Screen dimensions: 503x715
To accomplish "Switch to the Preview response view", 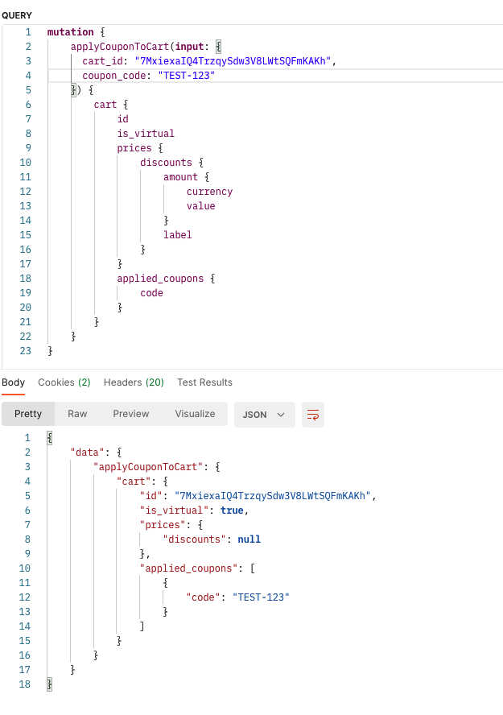I will coord(130,414).
